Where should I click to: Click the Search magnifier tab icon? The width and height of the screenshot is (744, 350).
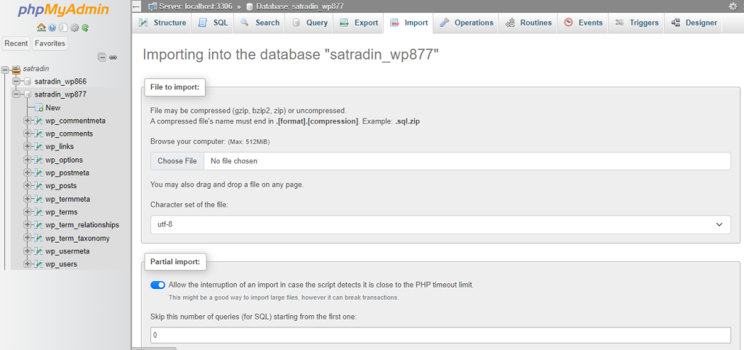pos(245,23)
